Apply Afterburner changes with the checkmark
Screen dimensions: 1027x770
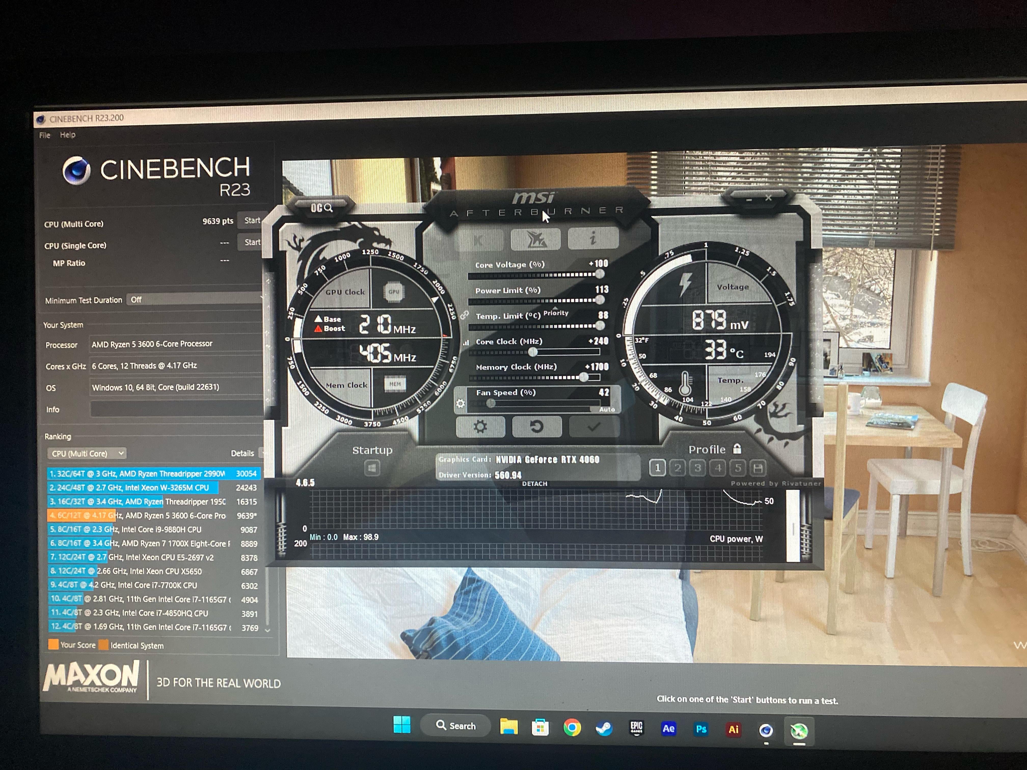(x=594, y=427)
